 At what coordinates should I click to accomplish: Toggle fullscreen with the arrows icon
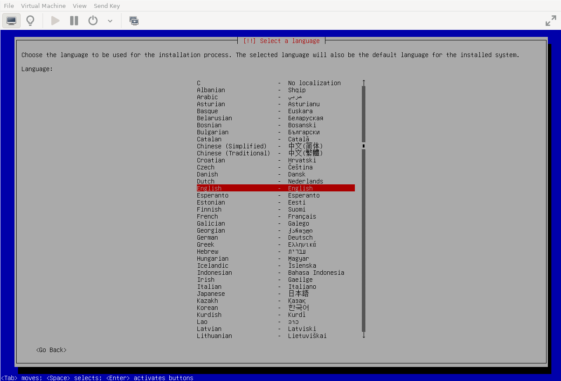550,21
